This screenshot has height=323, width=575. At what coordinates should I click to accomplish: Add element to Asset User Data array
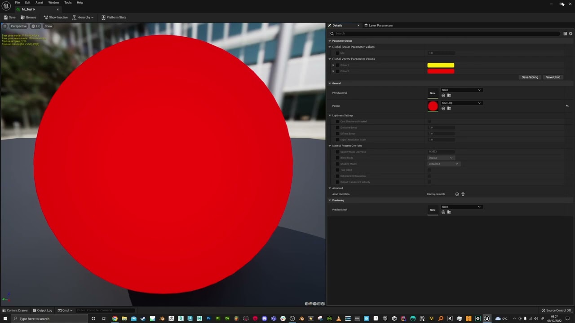pyautogui.click(x=457, y=194)
